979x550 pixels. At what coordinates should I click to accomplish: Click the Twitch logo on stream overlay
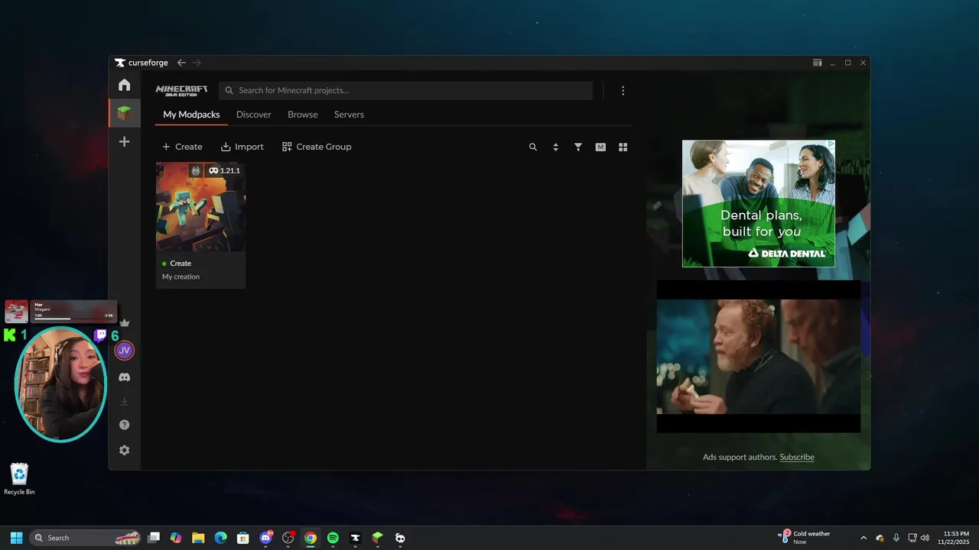(x=100, y=335)
